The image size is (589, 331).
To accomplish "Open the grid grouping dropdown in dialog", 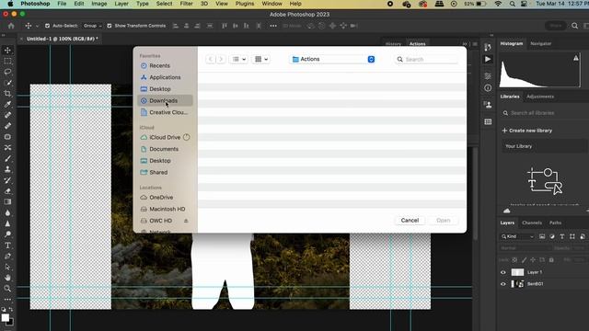I will 261,59.
